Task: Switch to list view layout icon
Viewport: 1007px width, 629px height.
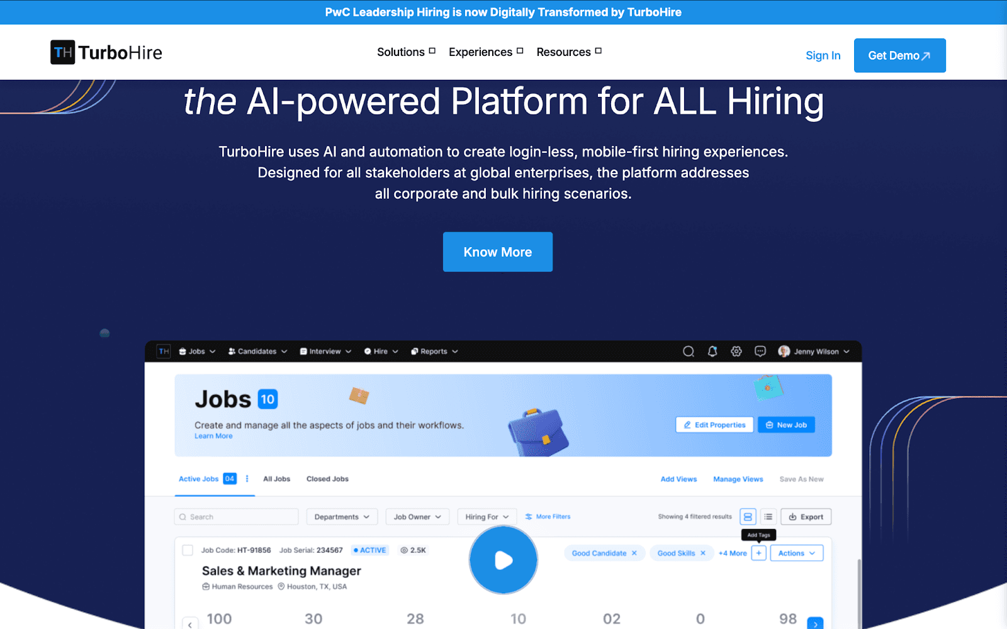Action: (x=768, y=517)
